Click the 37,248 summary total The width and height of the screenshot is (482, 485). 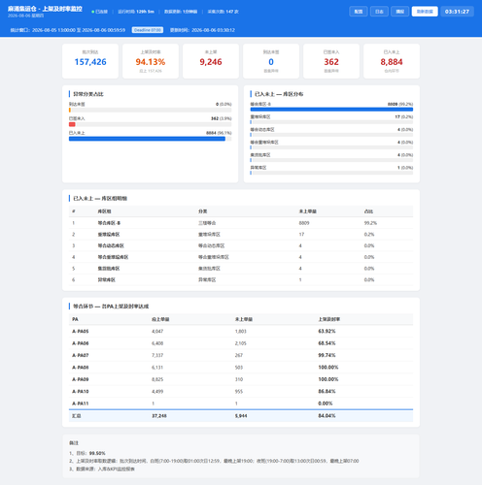coord(159,416)
